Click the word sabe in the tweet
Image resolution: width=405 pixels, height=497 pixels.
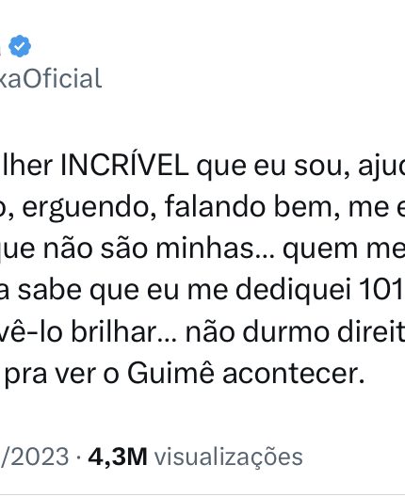[50, 290]
